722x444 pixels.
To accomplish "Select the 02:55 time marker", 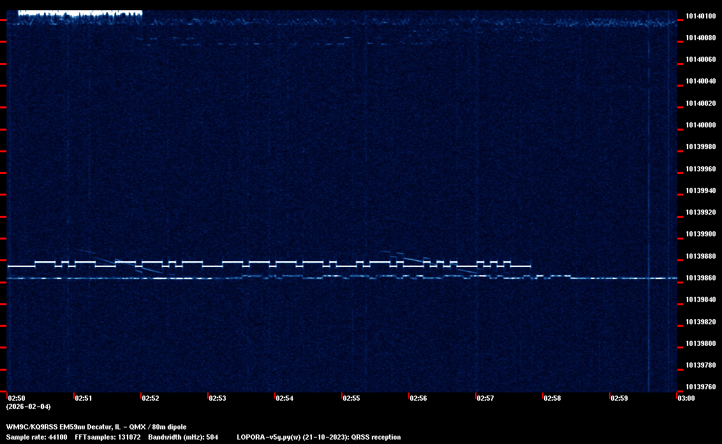I will click(x=351, y=398).
